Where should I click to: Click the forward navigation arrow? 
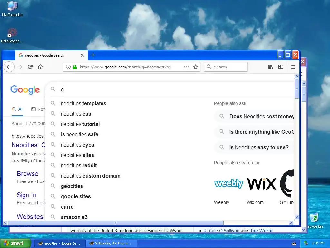point(20,67)
